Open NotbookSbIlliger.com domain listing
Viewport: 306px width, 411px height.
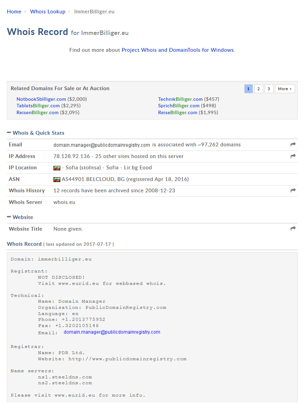41,99
